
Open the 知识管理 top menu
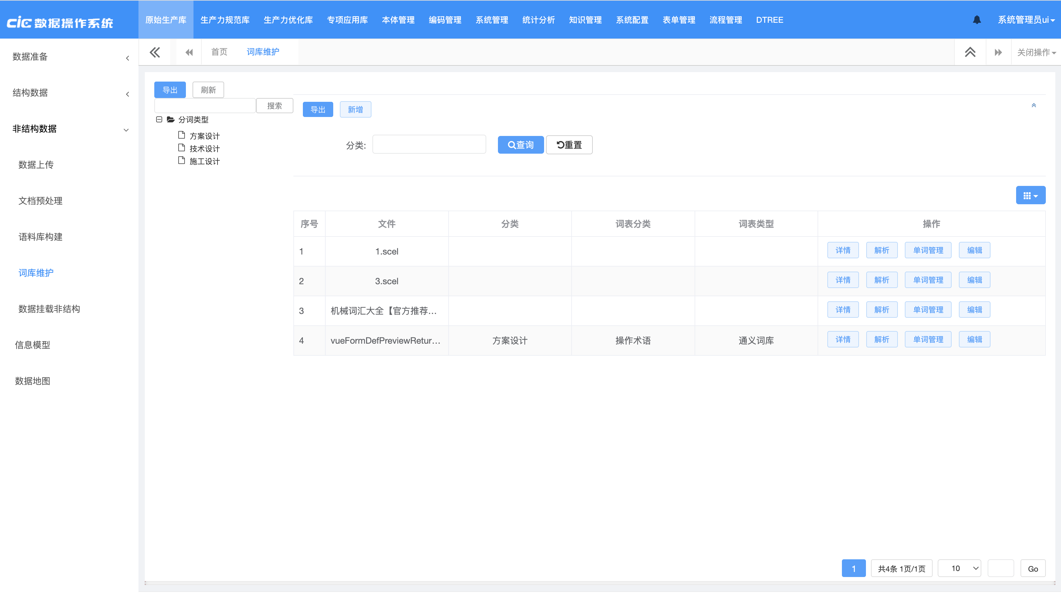[585, 20]
